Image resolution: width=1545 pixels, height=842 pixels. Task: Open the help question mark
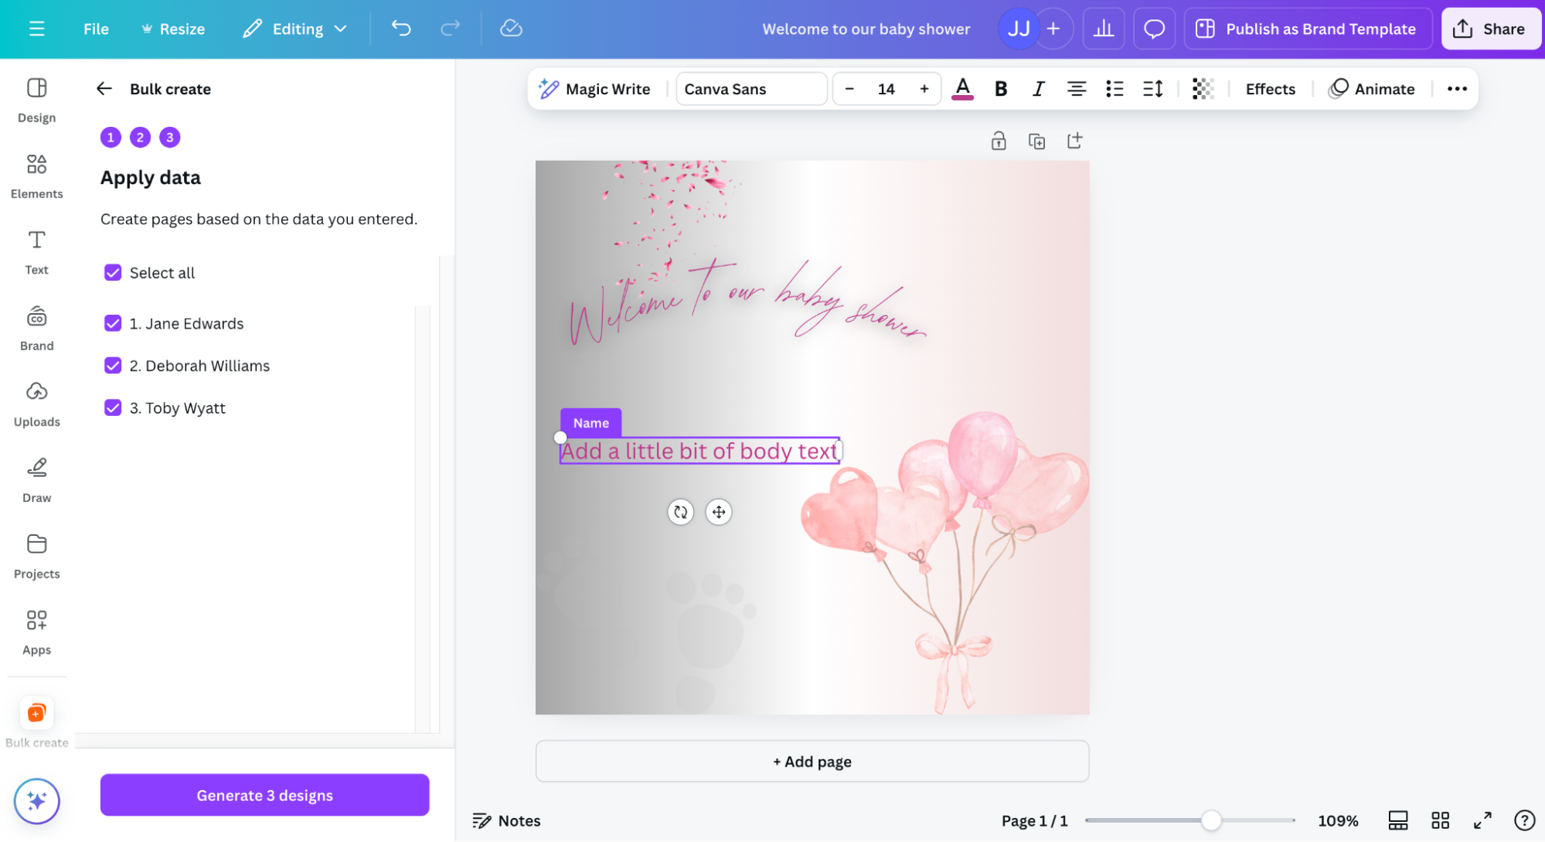pos(1524,820)
